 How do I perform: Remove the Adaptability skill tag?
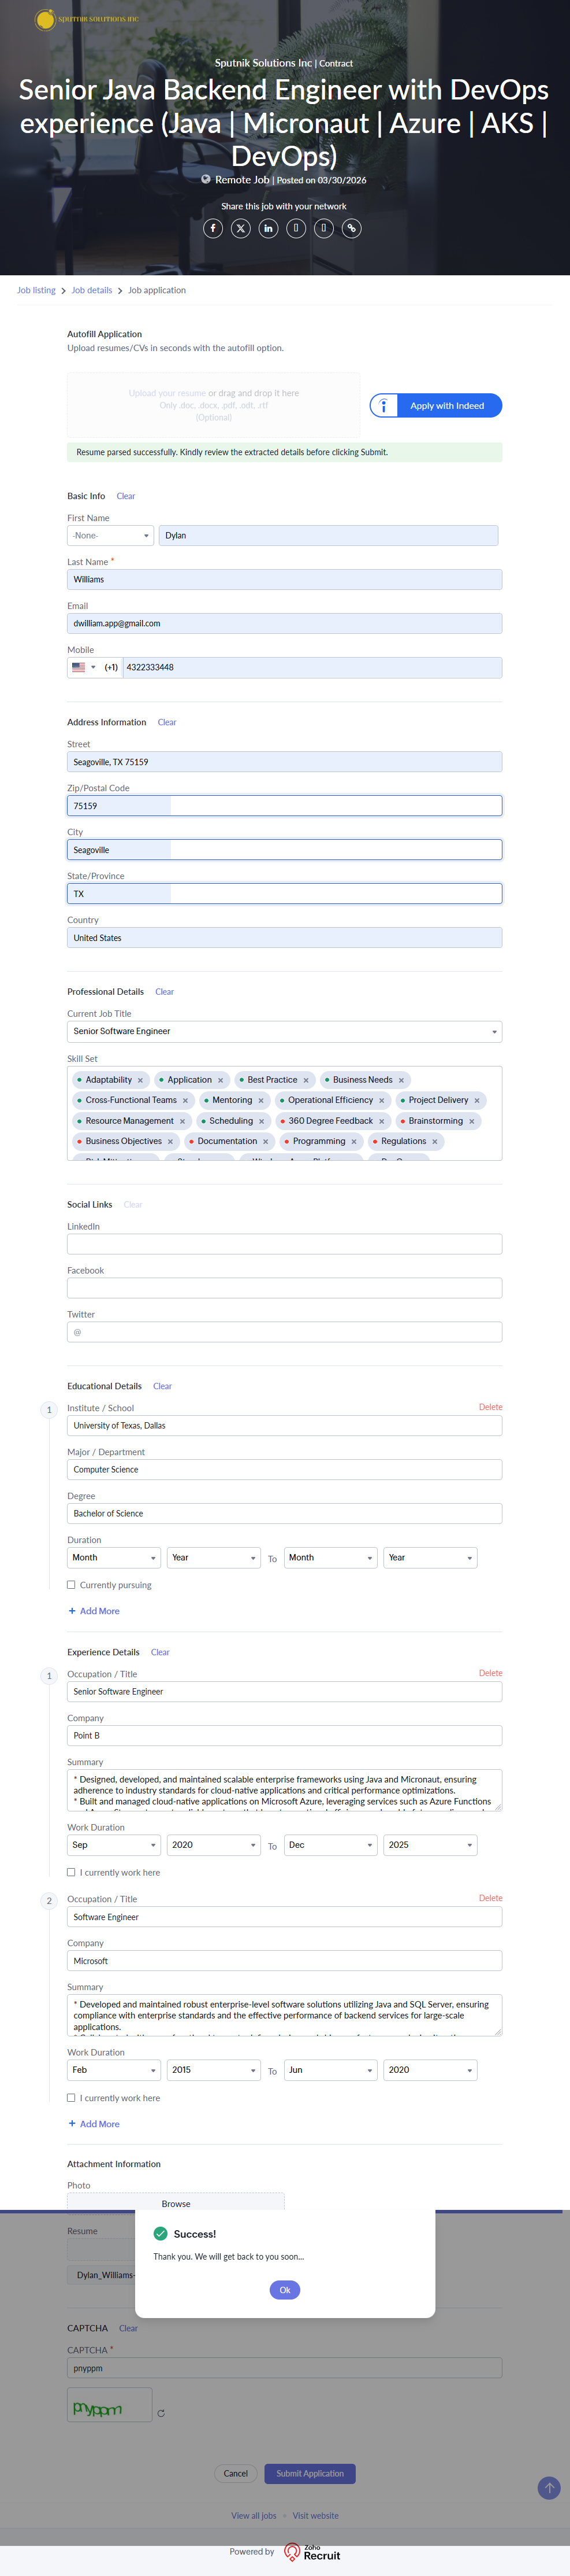click(140, 1080)
